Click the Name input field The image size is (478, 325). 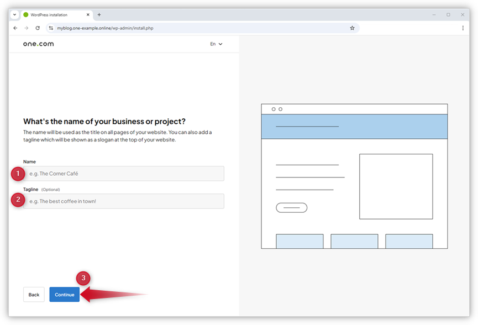click(123, 173)
